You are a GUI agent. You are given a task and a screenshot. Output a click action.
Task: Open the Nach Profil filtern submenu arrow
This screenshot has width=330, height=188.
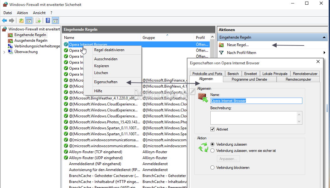324,53
